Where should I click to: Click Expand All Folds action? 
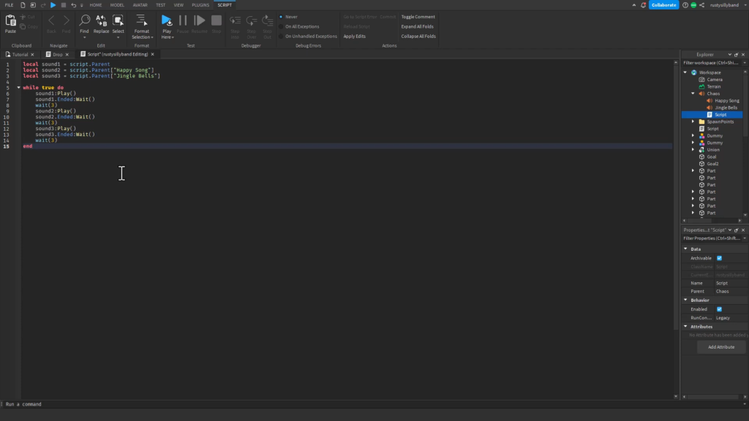click(x=417, y=26)
